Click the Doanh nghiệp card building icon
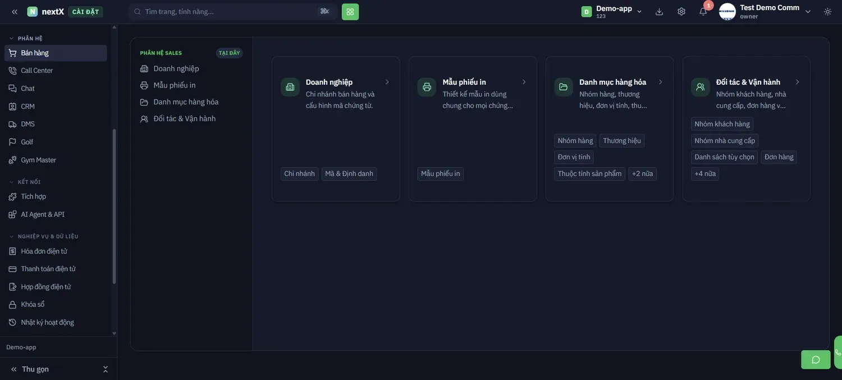Screen dimensions: 842x380 (290, 87)
